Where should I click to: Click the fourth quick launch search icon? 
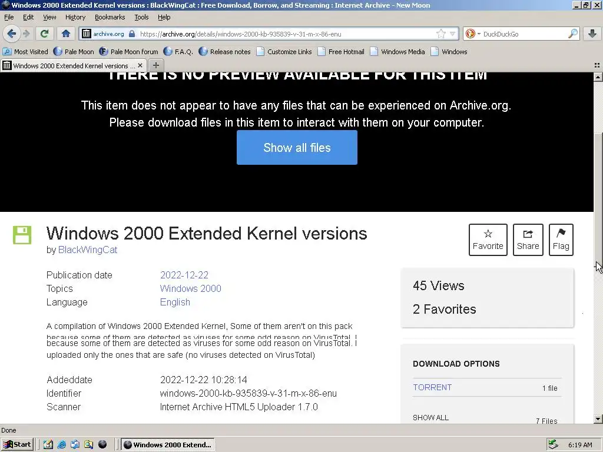[89, 445]
